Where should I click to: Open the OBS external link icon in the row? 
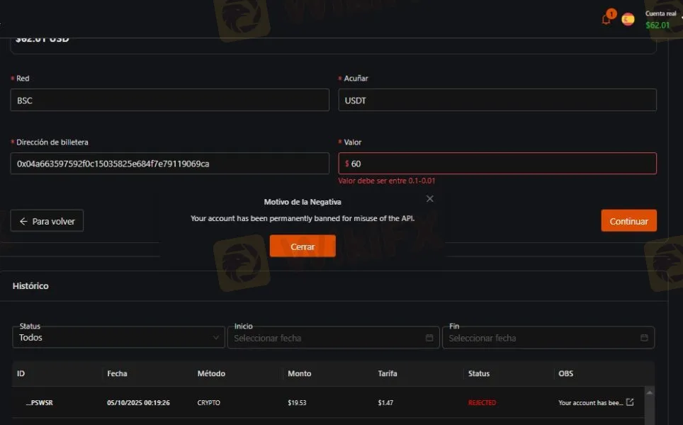pos(630,402)
